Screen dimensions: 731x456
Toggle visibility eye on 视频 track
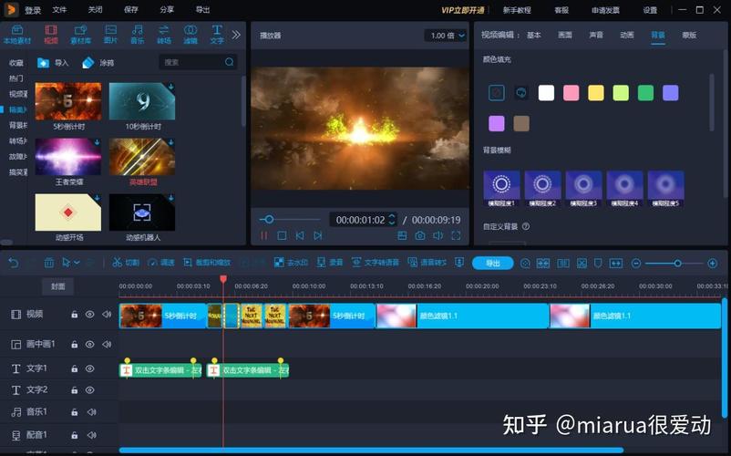(x=89, y=315)
